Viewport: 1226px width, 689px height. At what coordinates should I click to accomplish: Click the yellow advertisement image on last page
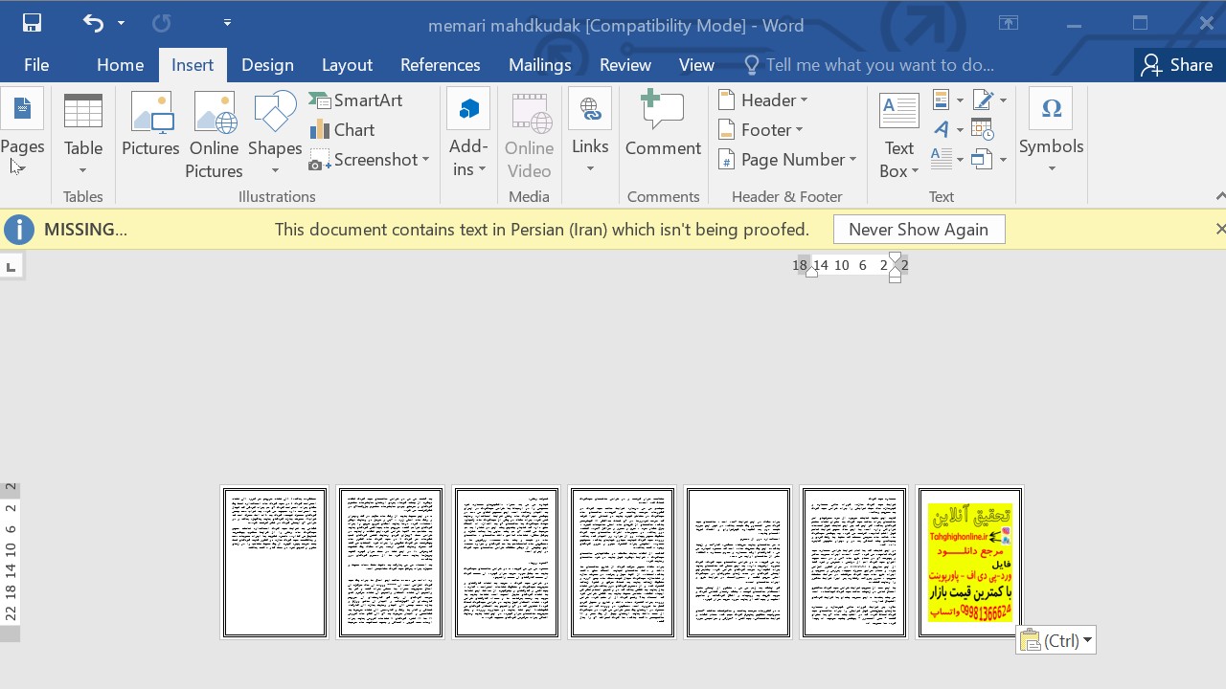coord(970,563)
